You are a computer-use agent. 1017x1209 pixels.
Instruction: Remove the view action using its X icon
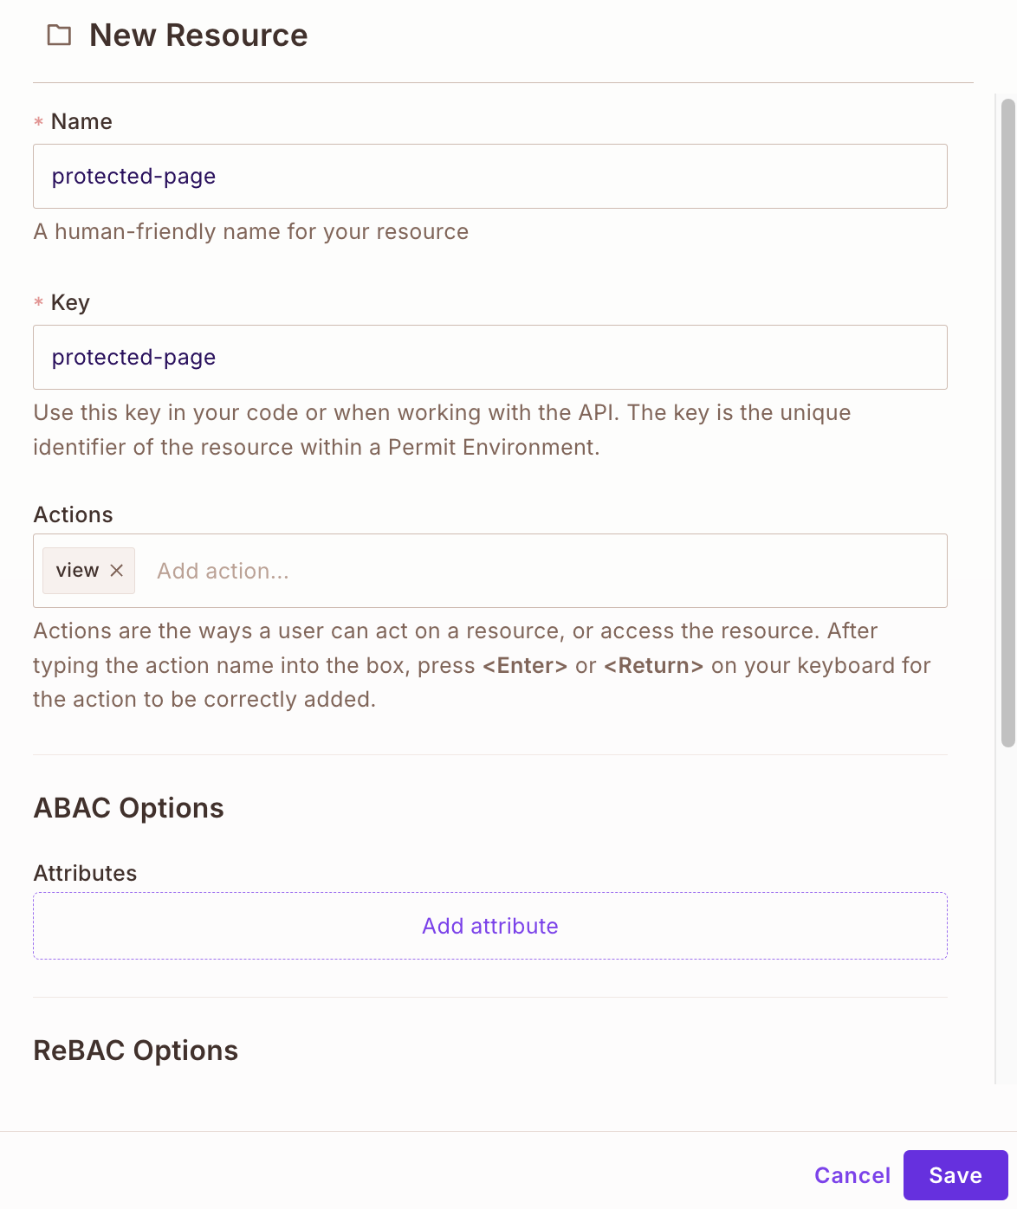117,571
